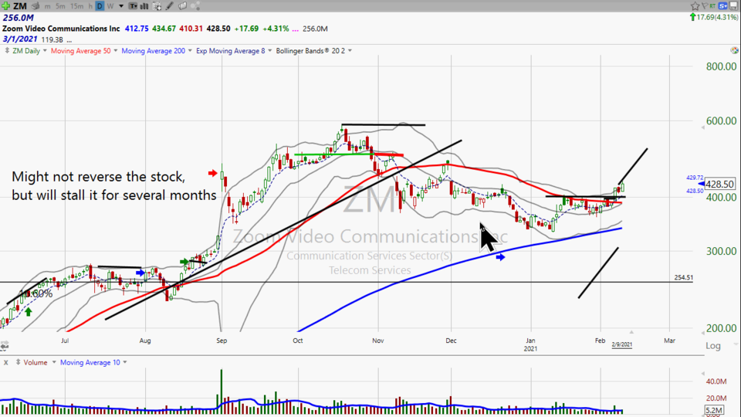
Task: Switch to the hourly 'h' timeframe
Action: 90,6
